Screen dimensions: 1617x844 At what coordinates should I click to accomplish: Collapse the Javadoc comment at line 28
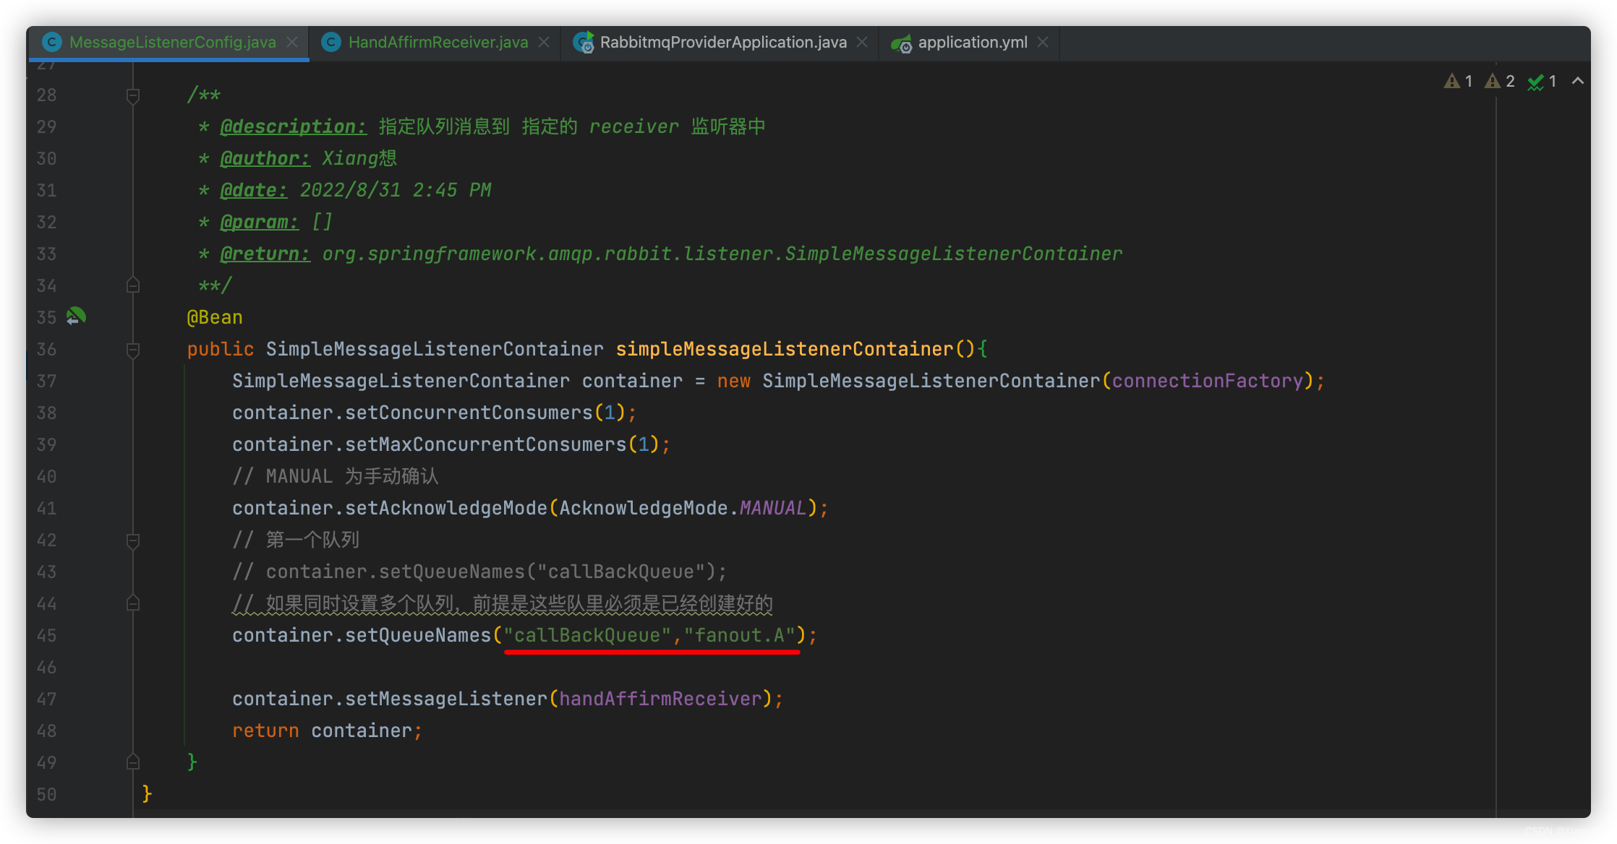[133, 95]
